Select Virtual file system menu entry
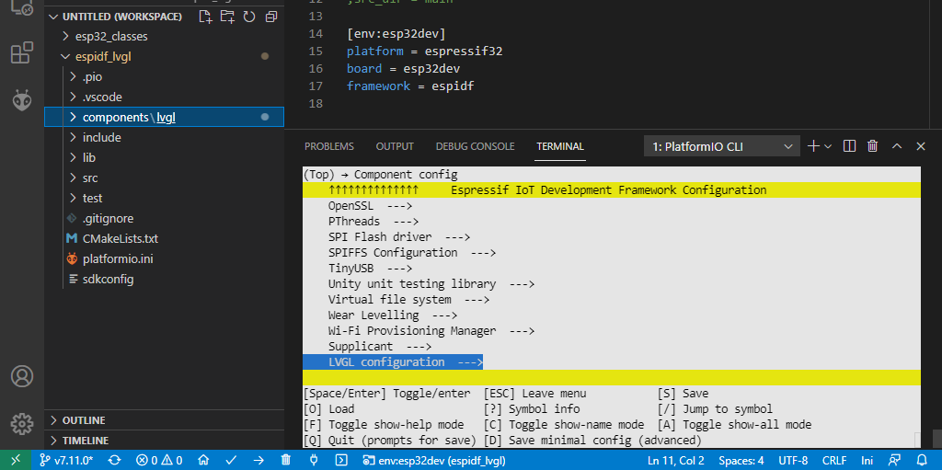This screenshot has height=470, width=942. (408, 299)
